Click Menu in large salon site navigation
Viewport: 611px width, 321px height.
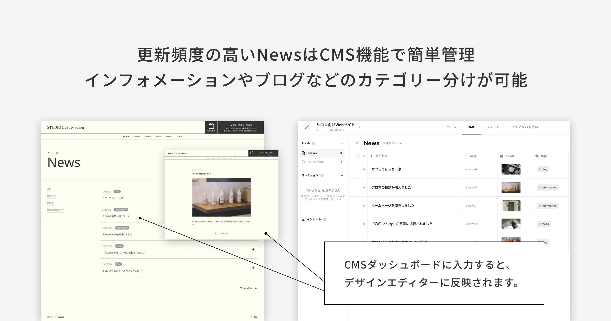[148, 137]
